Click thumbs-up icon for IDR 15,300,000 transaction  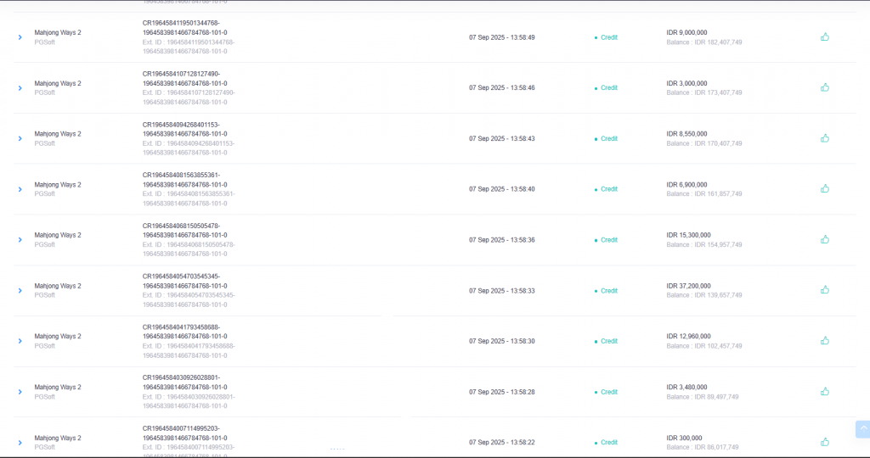tap(824, 239)
